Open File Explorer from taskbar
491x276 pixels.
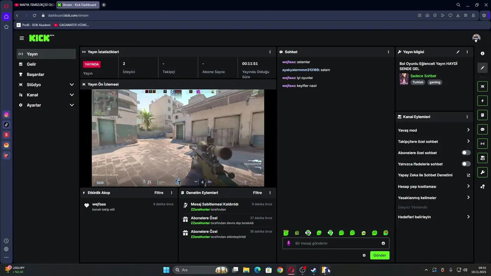[x=246, y=270]
